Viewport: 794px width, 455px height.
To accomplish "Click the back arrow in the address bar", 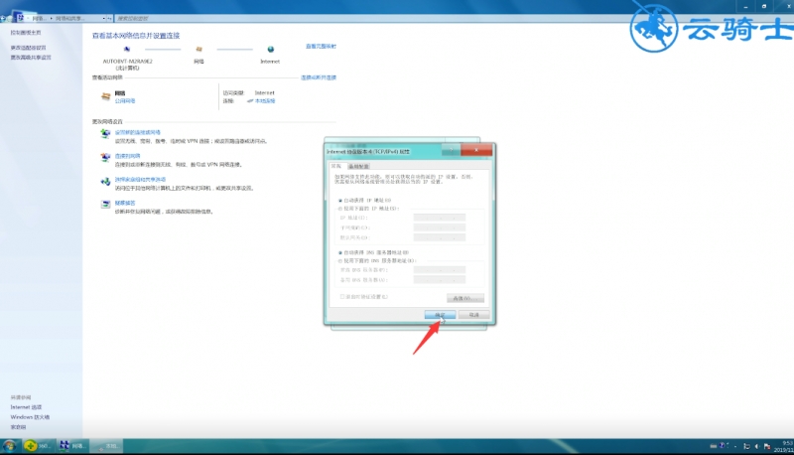I will (x=4, y=18).
